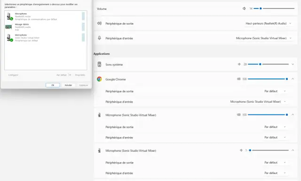The image size is (301, 181).
Task: Click the master volume value 14
Action: [x=251, y=8]
